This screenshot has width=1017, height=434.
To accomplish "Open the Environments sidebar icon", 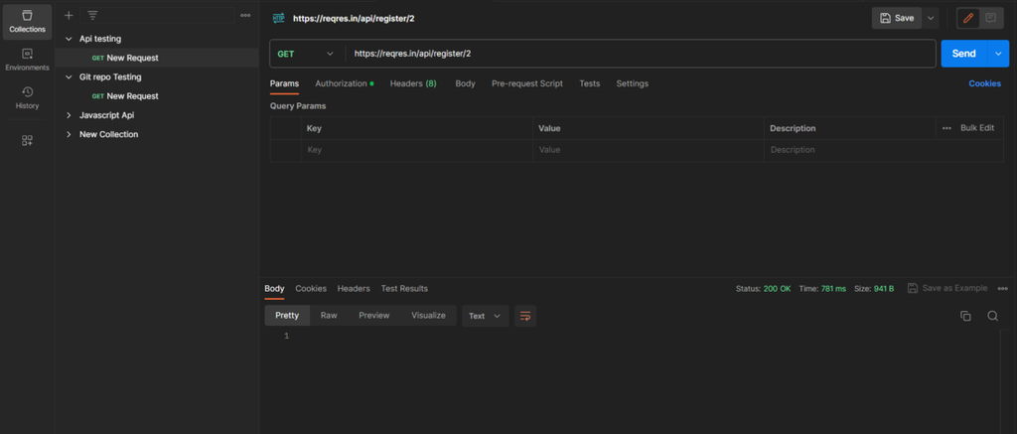I will pyautogui.click(x=27, y=60).
